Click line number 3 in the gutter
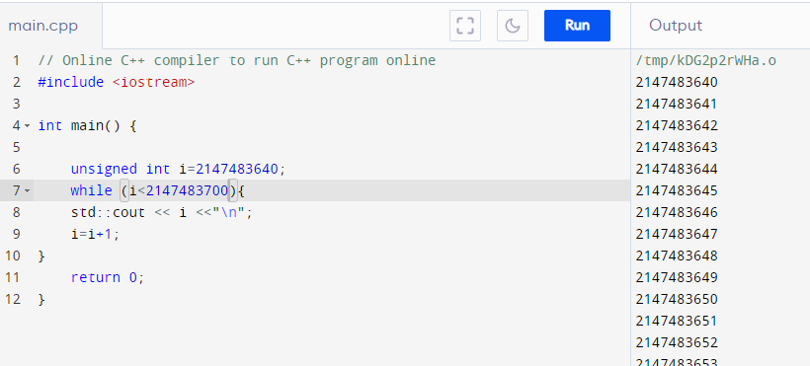 (16, 104)
